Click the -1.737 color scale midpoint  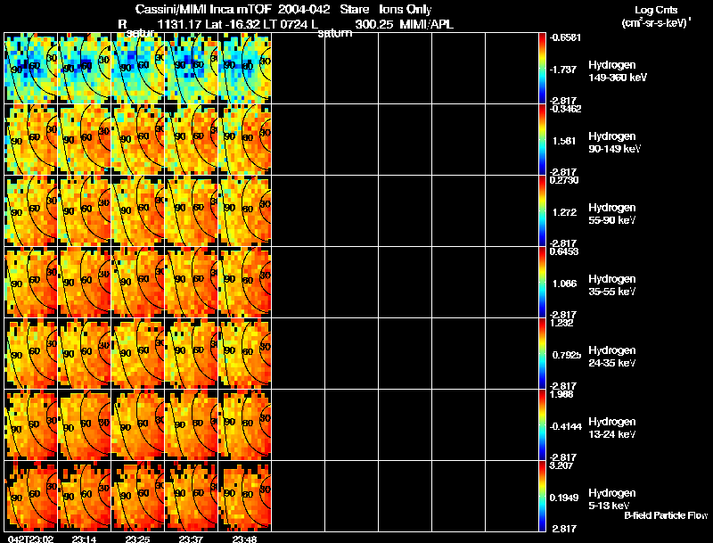point(563,70)
